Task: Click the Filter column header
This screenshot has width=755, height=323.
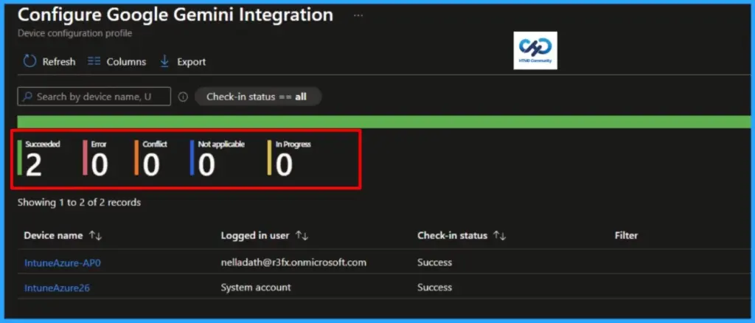Action: (x=626, y=236)
